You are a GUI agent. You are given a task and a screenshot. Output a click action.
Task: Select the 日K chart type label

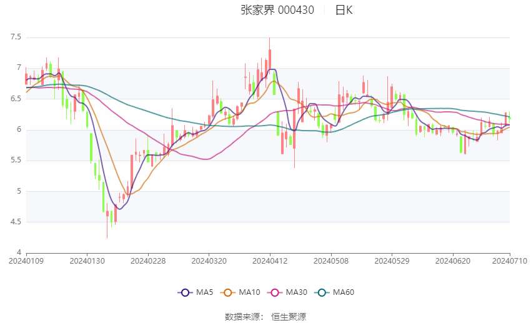(344, 10)
